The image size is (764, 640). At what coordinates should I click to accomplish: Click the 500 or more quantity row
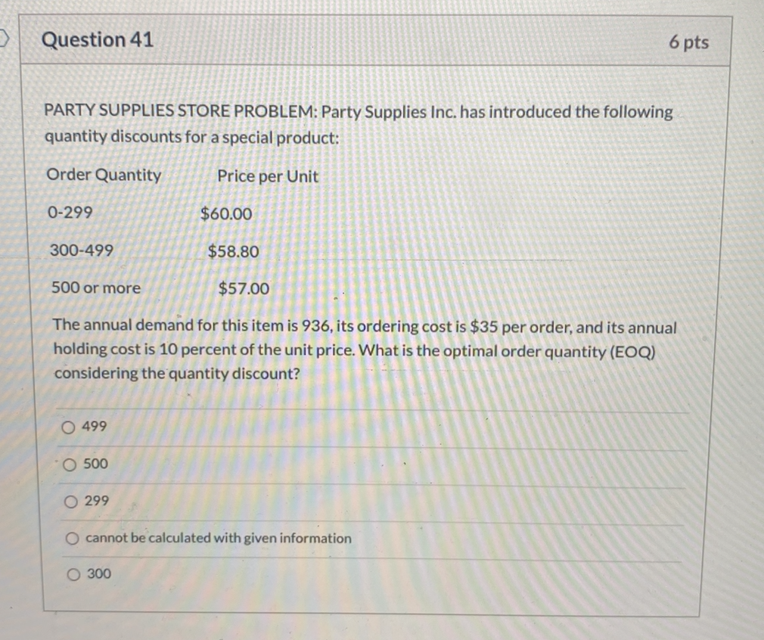pos(96,287)
